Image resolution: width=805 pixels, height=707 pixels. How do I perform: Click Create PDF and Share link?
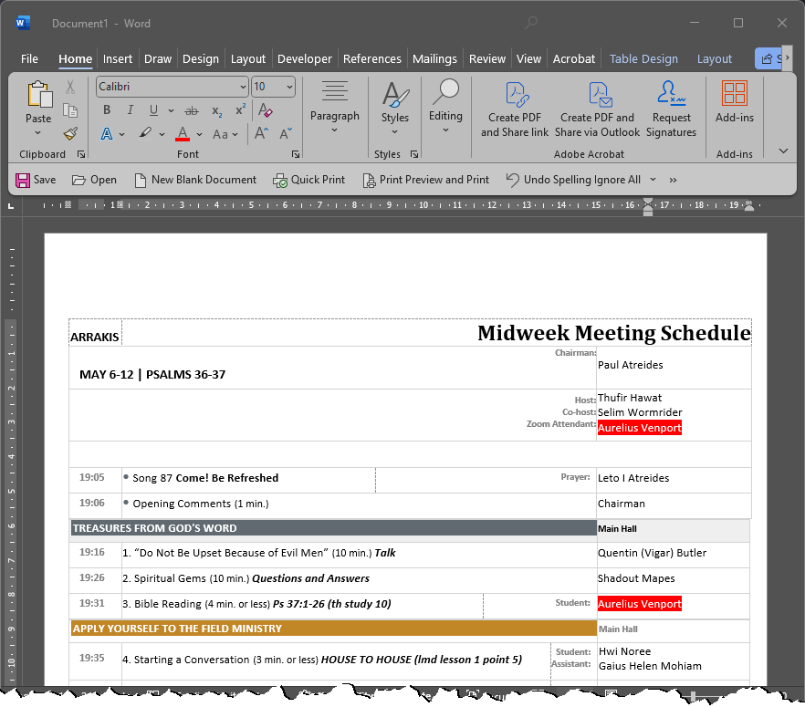(x=515, y=108)
